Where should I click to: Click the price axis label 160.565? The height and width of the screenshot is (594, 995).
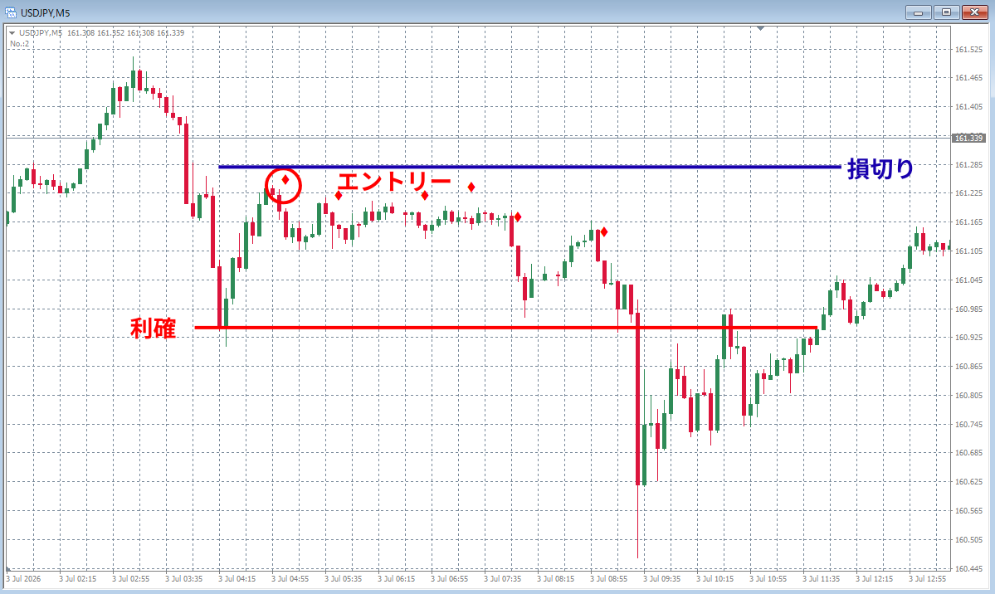(968, 510)
